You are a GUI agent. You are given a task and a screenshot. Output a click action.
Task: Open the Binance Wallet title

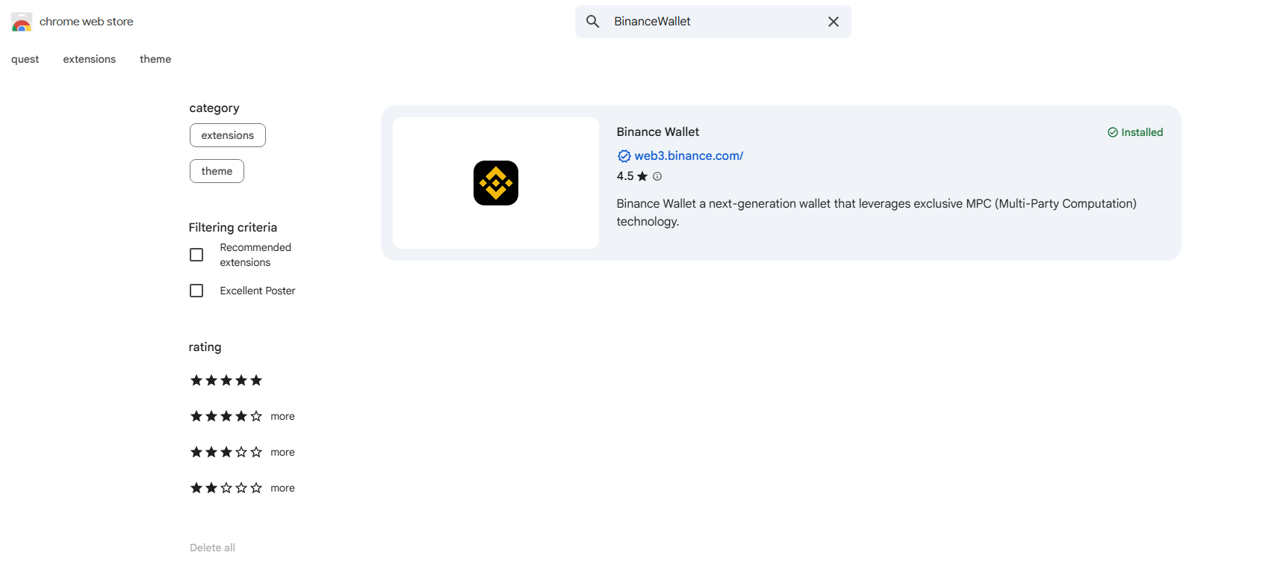tap(658, 131)
